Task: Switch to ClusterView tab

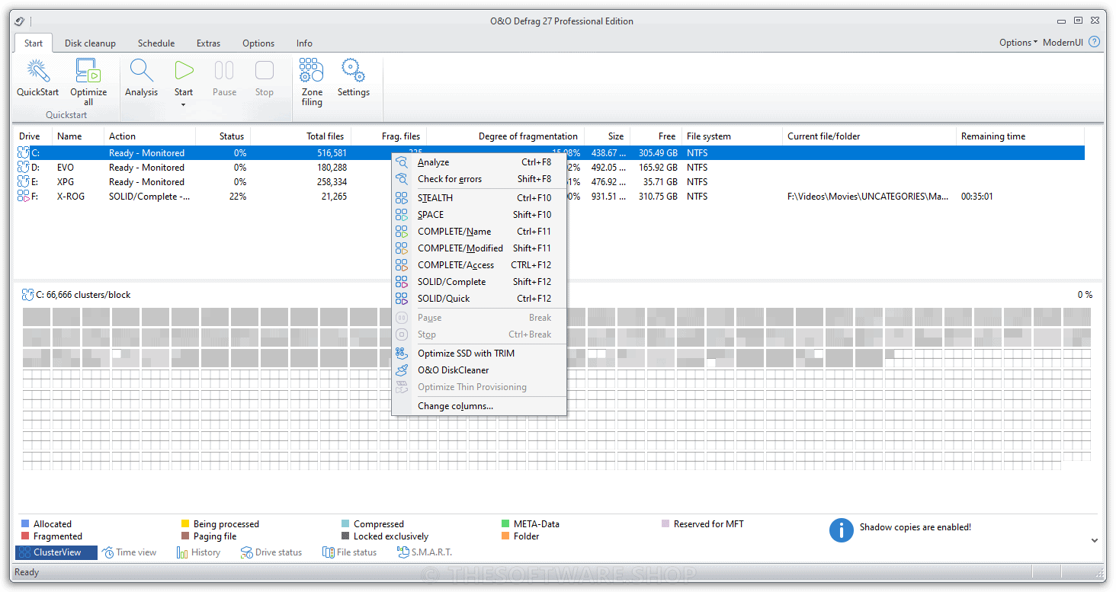Action: click(x=56, y=552)
